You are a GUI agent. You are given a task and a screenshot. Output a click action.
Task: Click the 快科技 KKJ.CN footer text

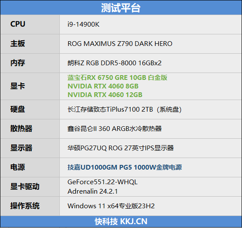click(x=121, y=222)
